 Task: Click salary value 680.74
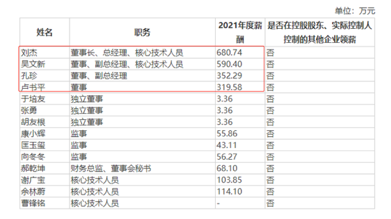[x=230, y=53]
